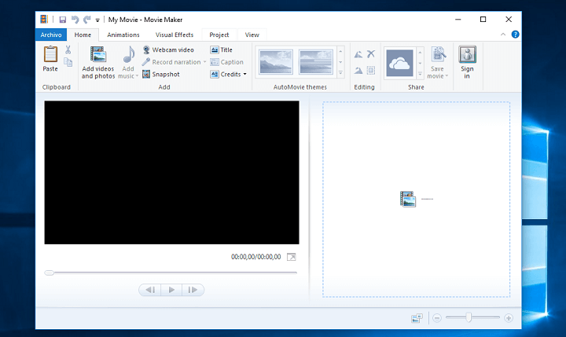This screenshot has height=337, width=566.
Task: Expand the AutoMovie themes gallery
Action: pyautogui.click(x=340, y=73)
